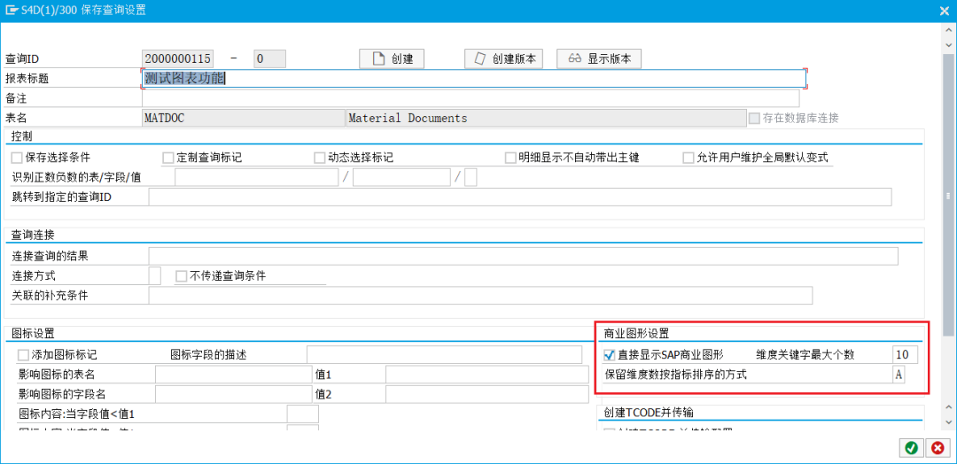
Task: Click the version field showing 0
Action: coord(269,58)
